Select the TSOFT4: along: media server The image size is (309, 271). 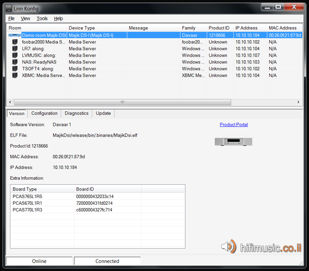(x=154, y=69)
